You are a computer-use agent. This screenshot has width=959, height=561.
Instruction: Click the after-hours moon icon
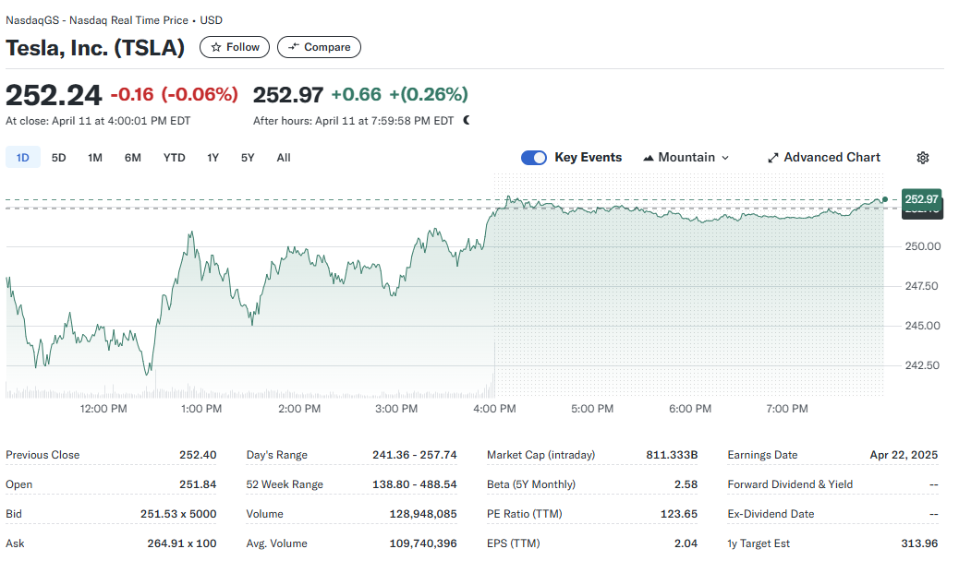pos(467,120)
